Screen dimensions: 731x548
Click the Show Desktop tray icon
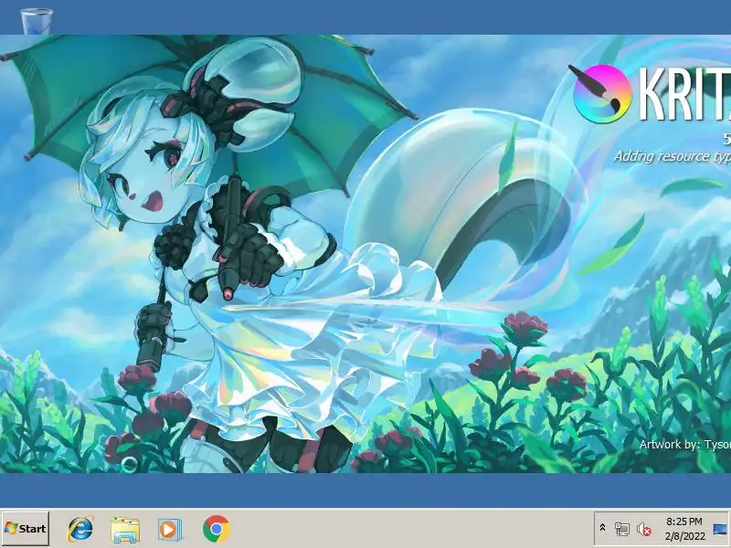pos(720,530)
